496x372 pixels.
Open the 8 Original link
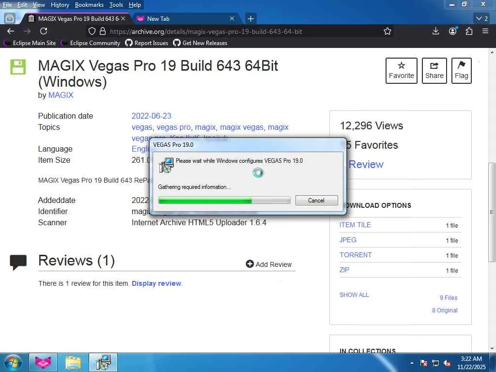pos(445,310)
